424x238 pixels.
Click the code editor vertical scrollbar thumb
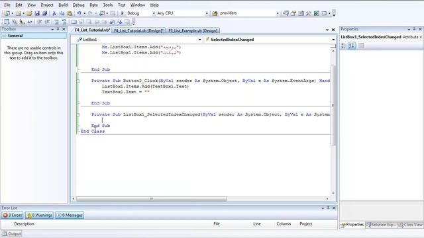[333, 105]
